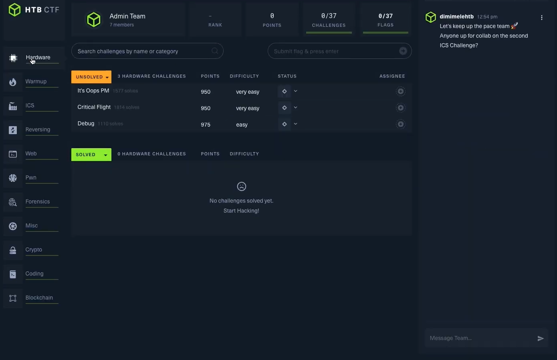Click status icon for Critical Flight
557x360 pixels.
coord(284,108)
